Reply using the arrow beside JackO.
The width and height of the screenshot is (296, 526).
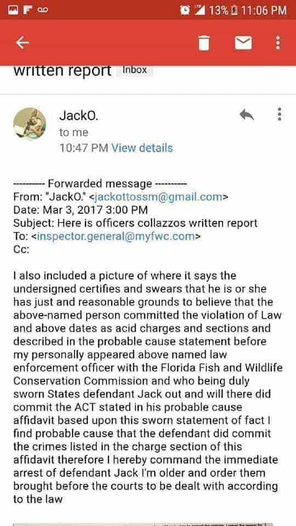coord(247,115)
